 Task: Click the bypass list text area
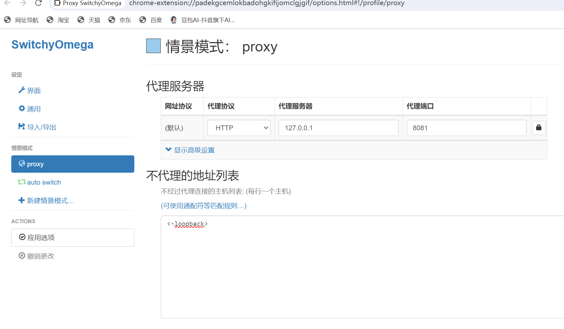pyautogui.click(x=362, y=267)
